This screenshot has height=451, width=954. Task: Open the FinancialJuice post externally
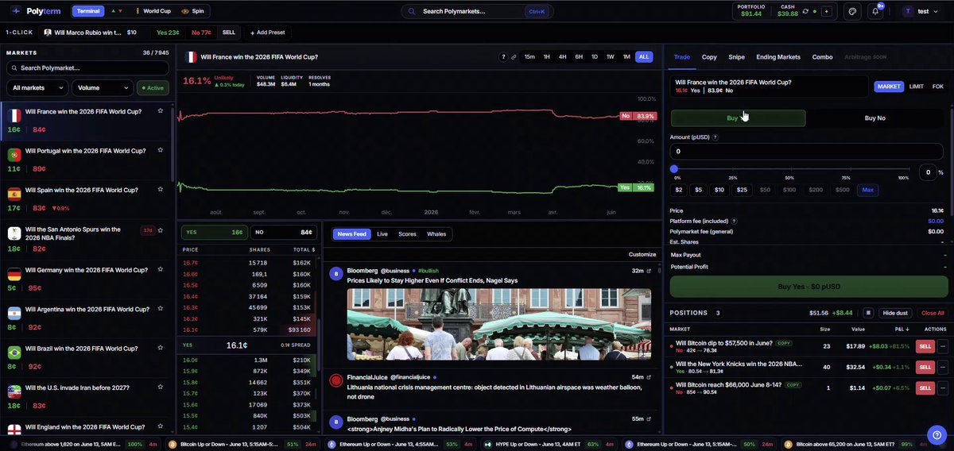[x=649, y=376]
